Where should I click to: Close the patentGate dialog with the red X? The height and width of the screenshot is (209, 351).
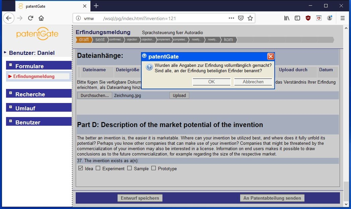click(271, 56)
